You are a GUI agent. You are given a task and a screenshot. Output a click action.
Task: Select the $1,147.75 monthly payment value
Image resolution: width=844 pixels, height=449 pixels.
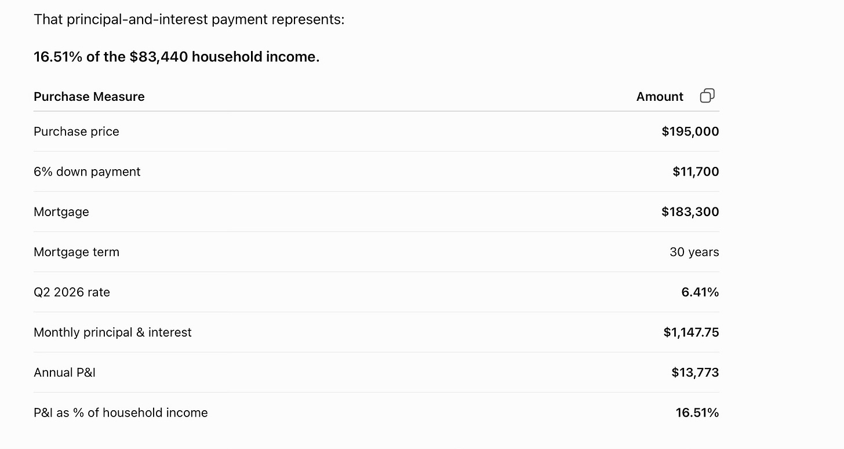[x=692, y=333]
